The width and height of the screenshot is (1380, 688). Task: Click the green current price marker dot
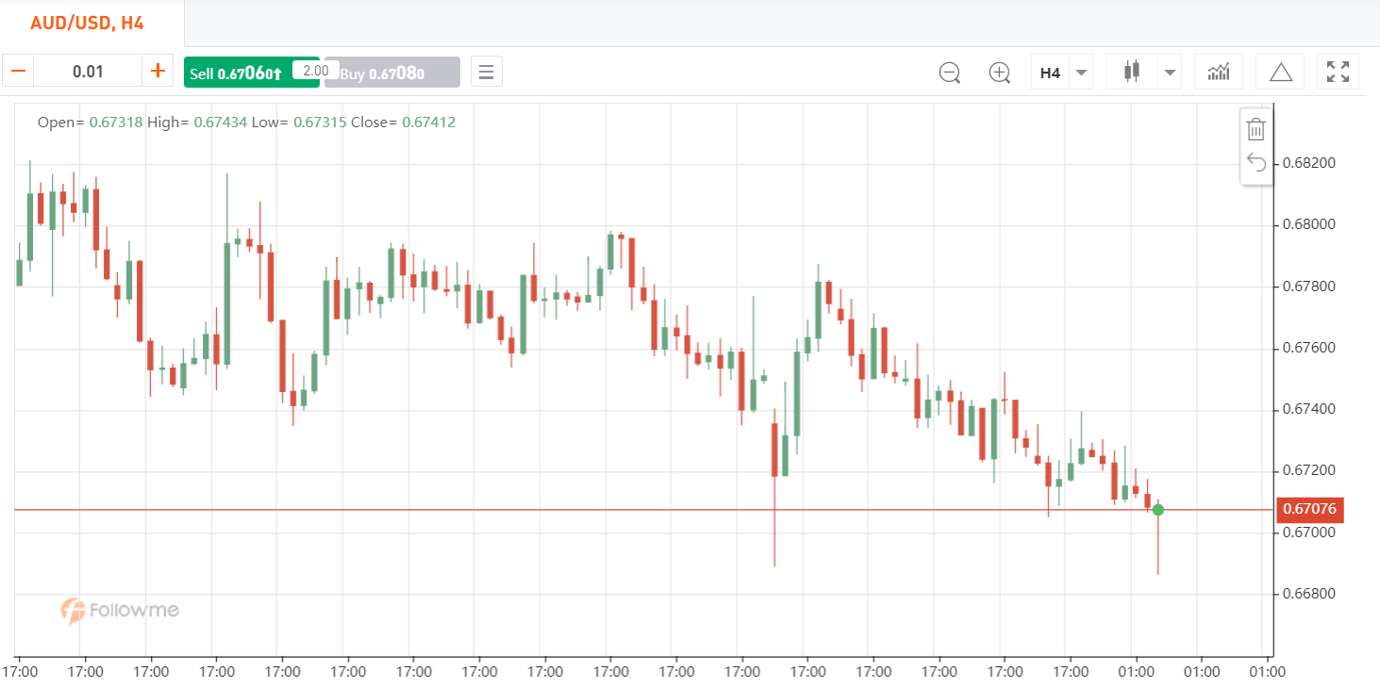(x=1157, y=510)
